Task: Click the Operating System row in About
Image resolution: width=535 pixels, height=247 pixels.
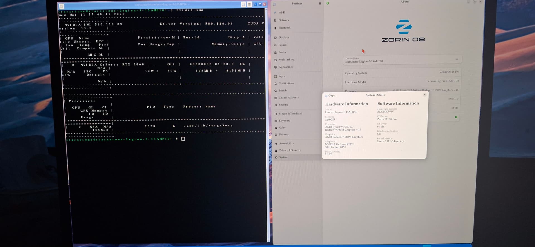Action: tap(402, 72)
